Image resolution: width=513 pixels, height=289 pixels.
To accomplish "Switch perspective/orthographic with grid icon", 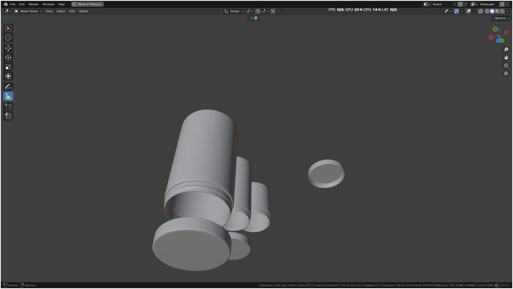I will tap(506, 73).
